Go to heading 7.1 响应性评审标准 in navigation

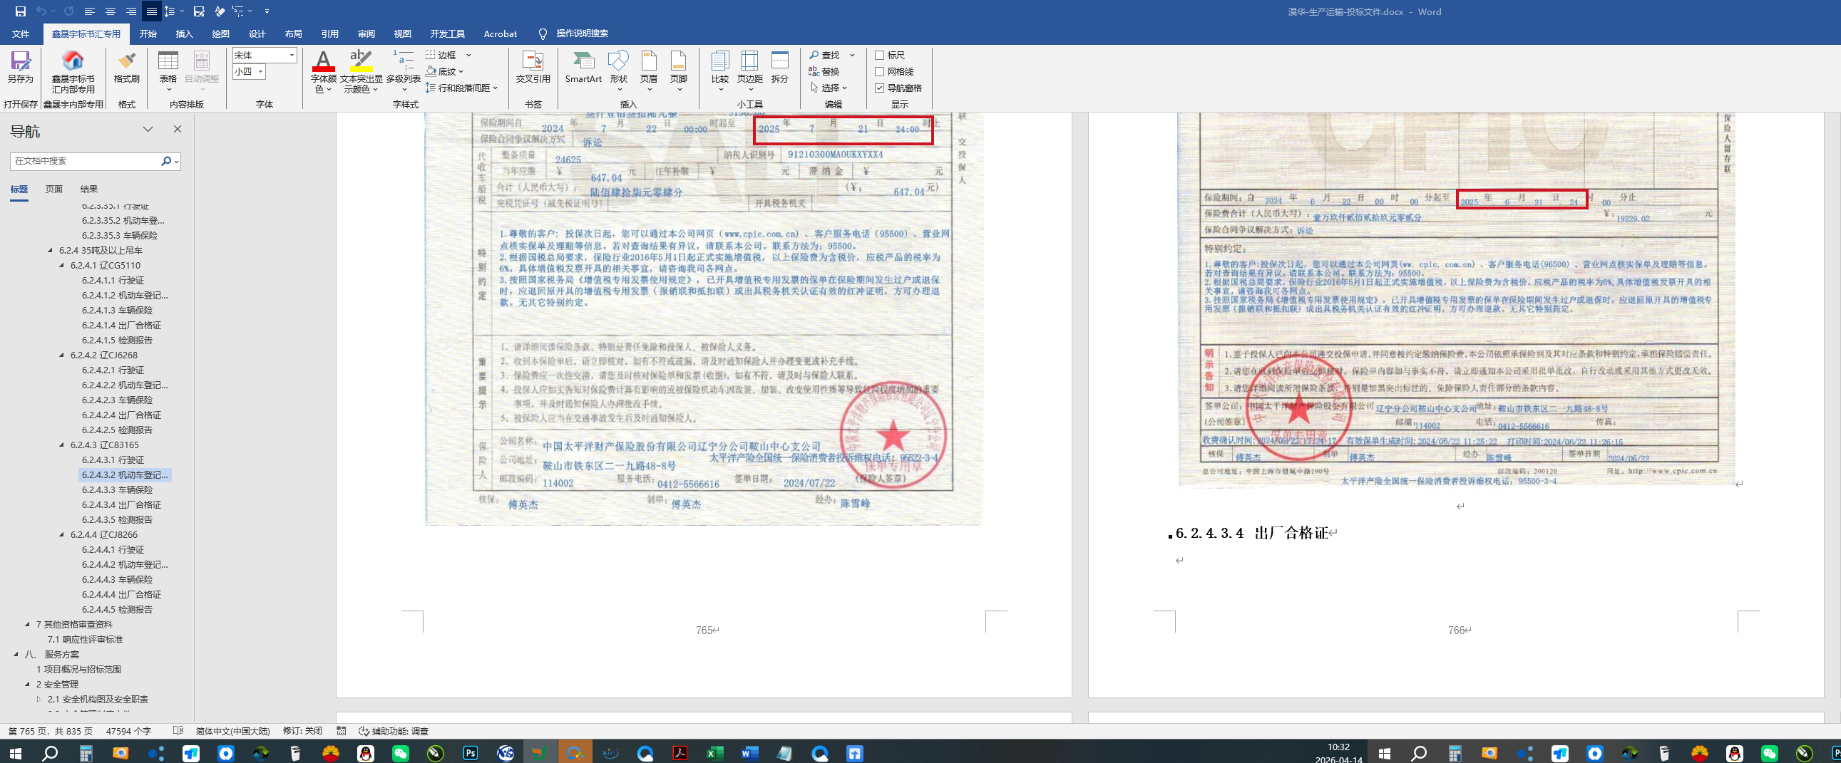tap(85, 640)
